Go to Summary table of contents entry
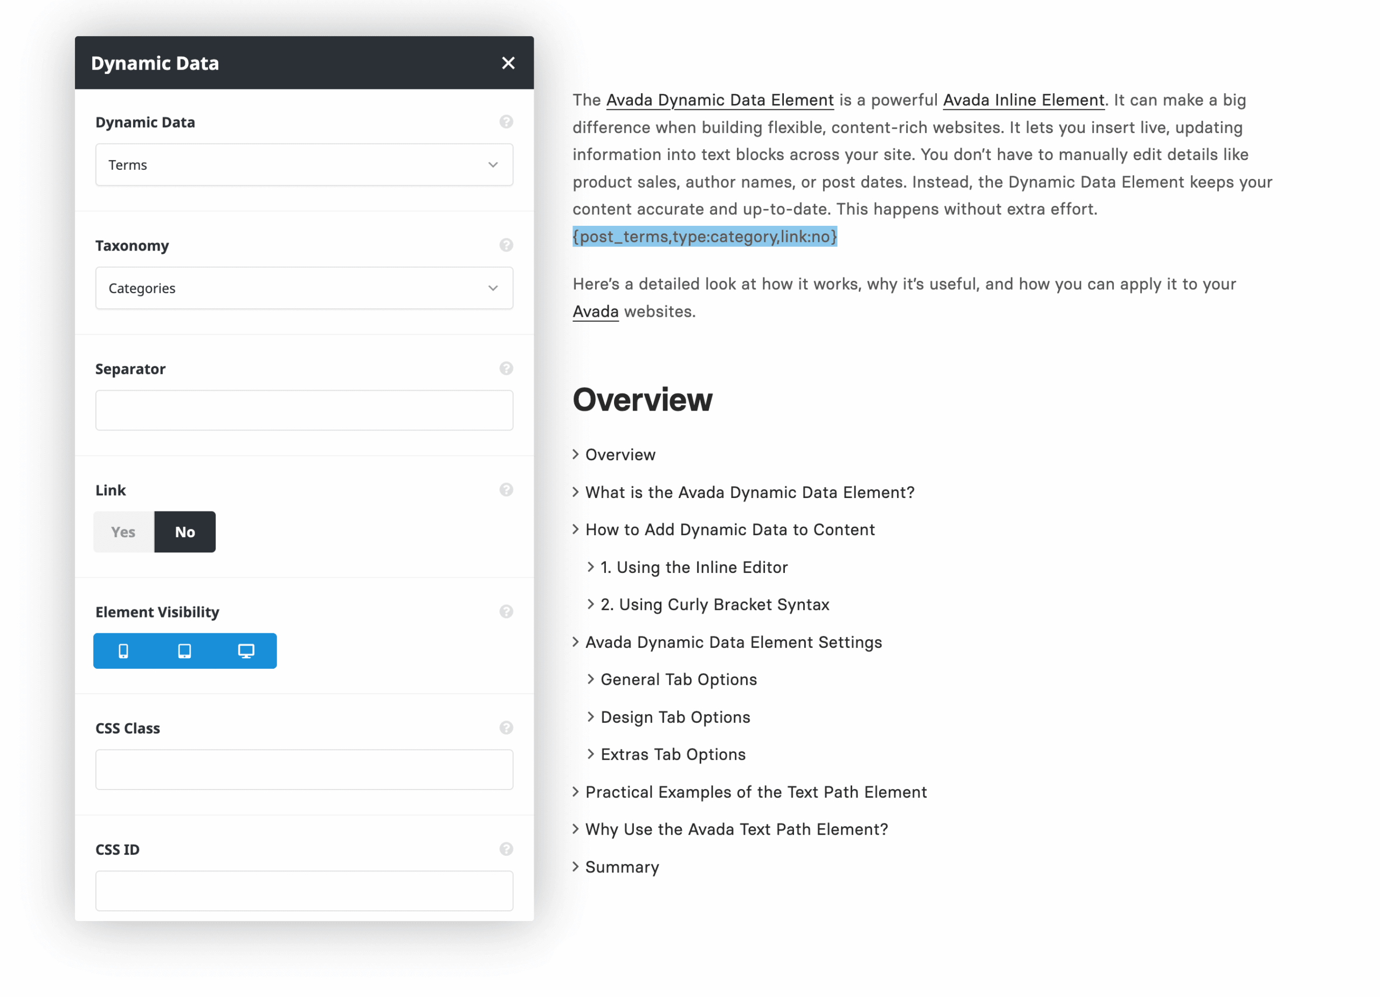Screen dimensions: 1380x997 tap(622, 867)
